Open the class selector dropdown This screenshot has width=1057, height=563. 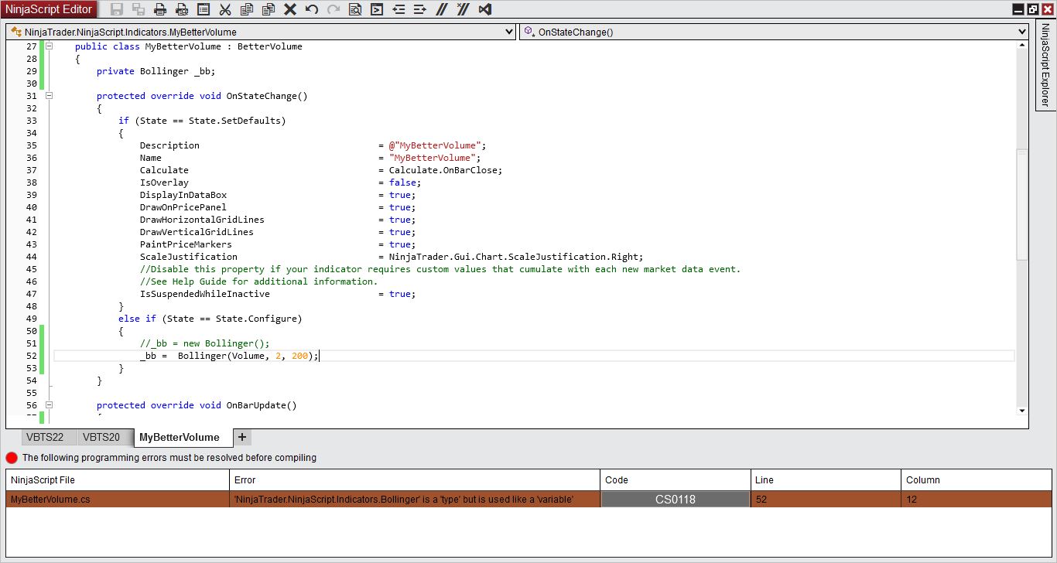[508, 32]
